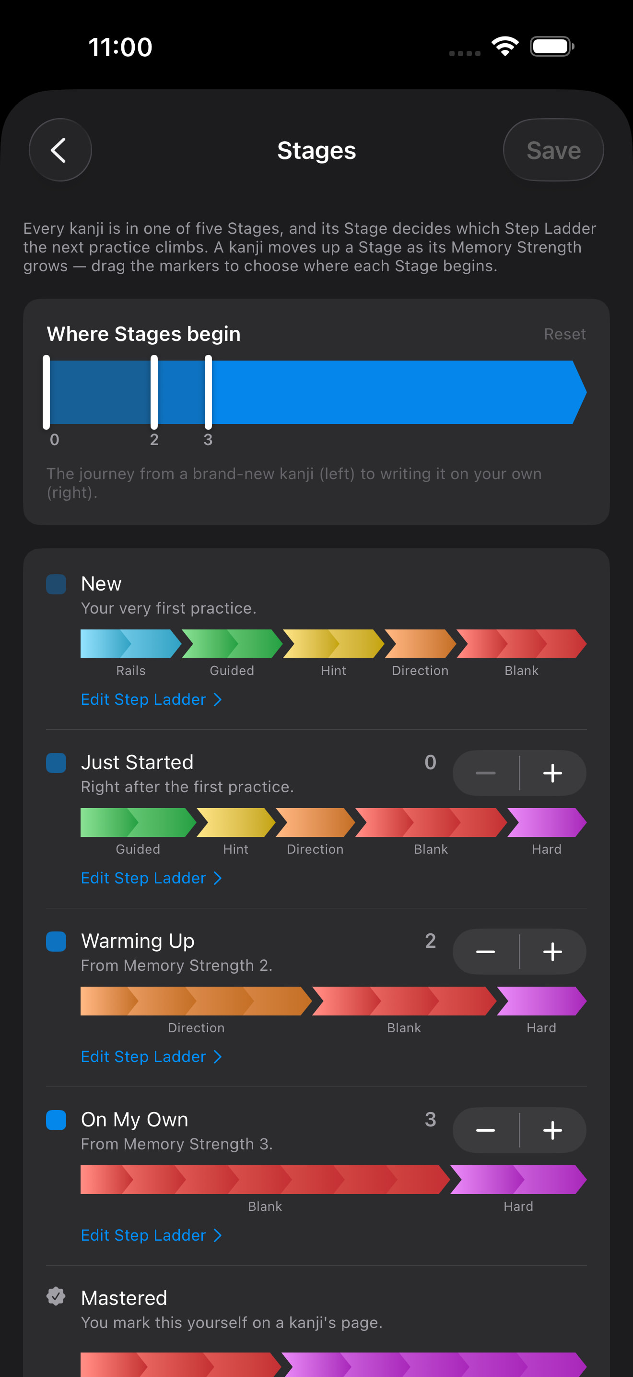
Task: Click the disabled minus for Just Started
Action: click(x=486, y=773)
